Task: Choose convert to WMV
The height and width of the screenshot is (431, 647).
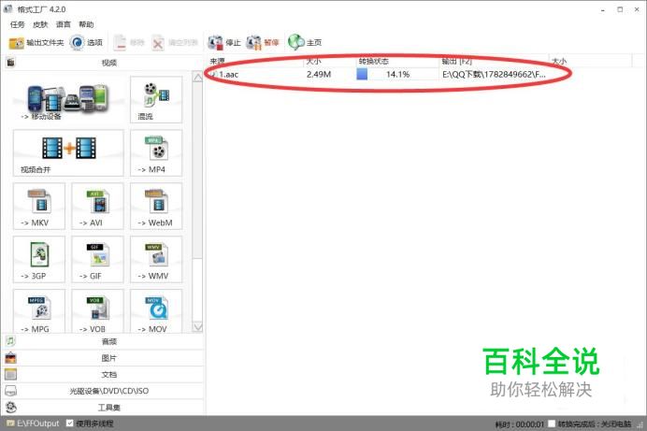Action: [156, 259]
